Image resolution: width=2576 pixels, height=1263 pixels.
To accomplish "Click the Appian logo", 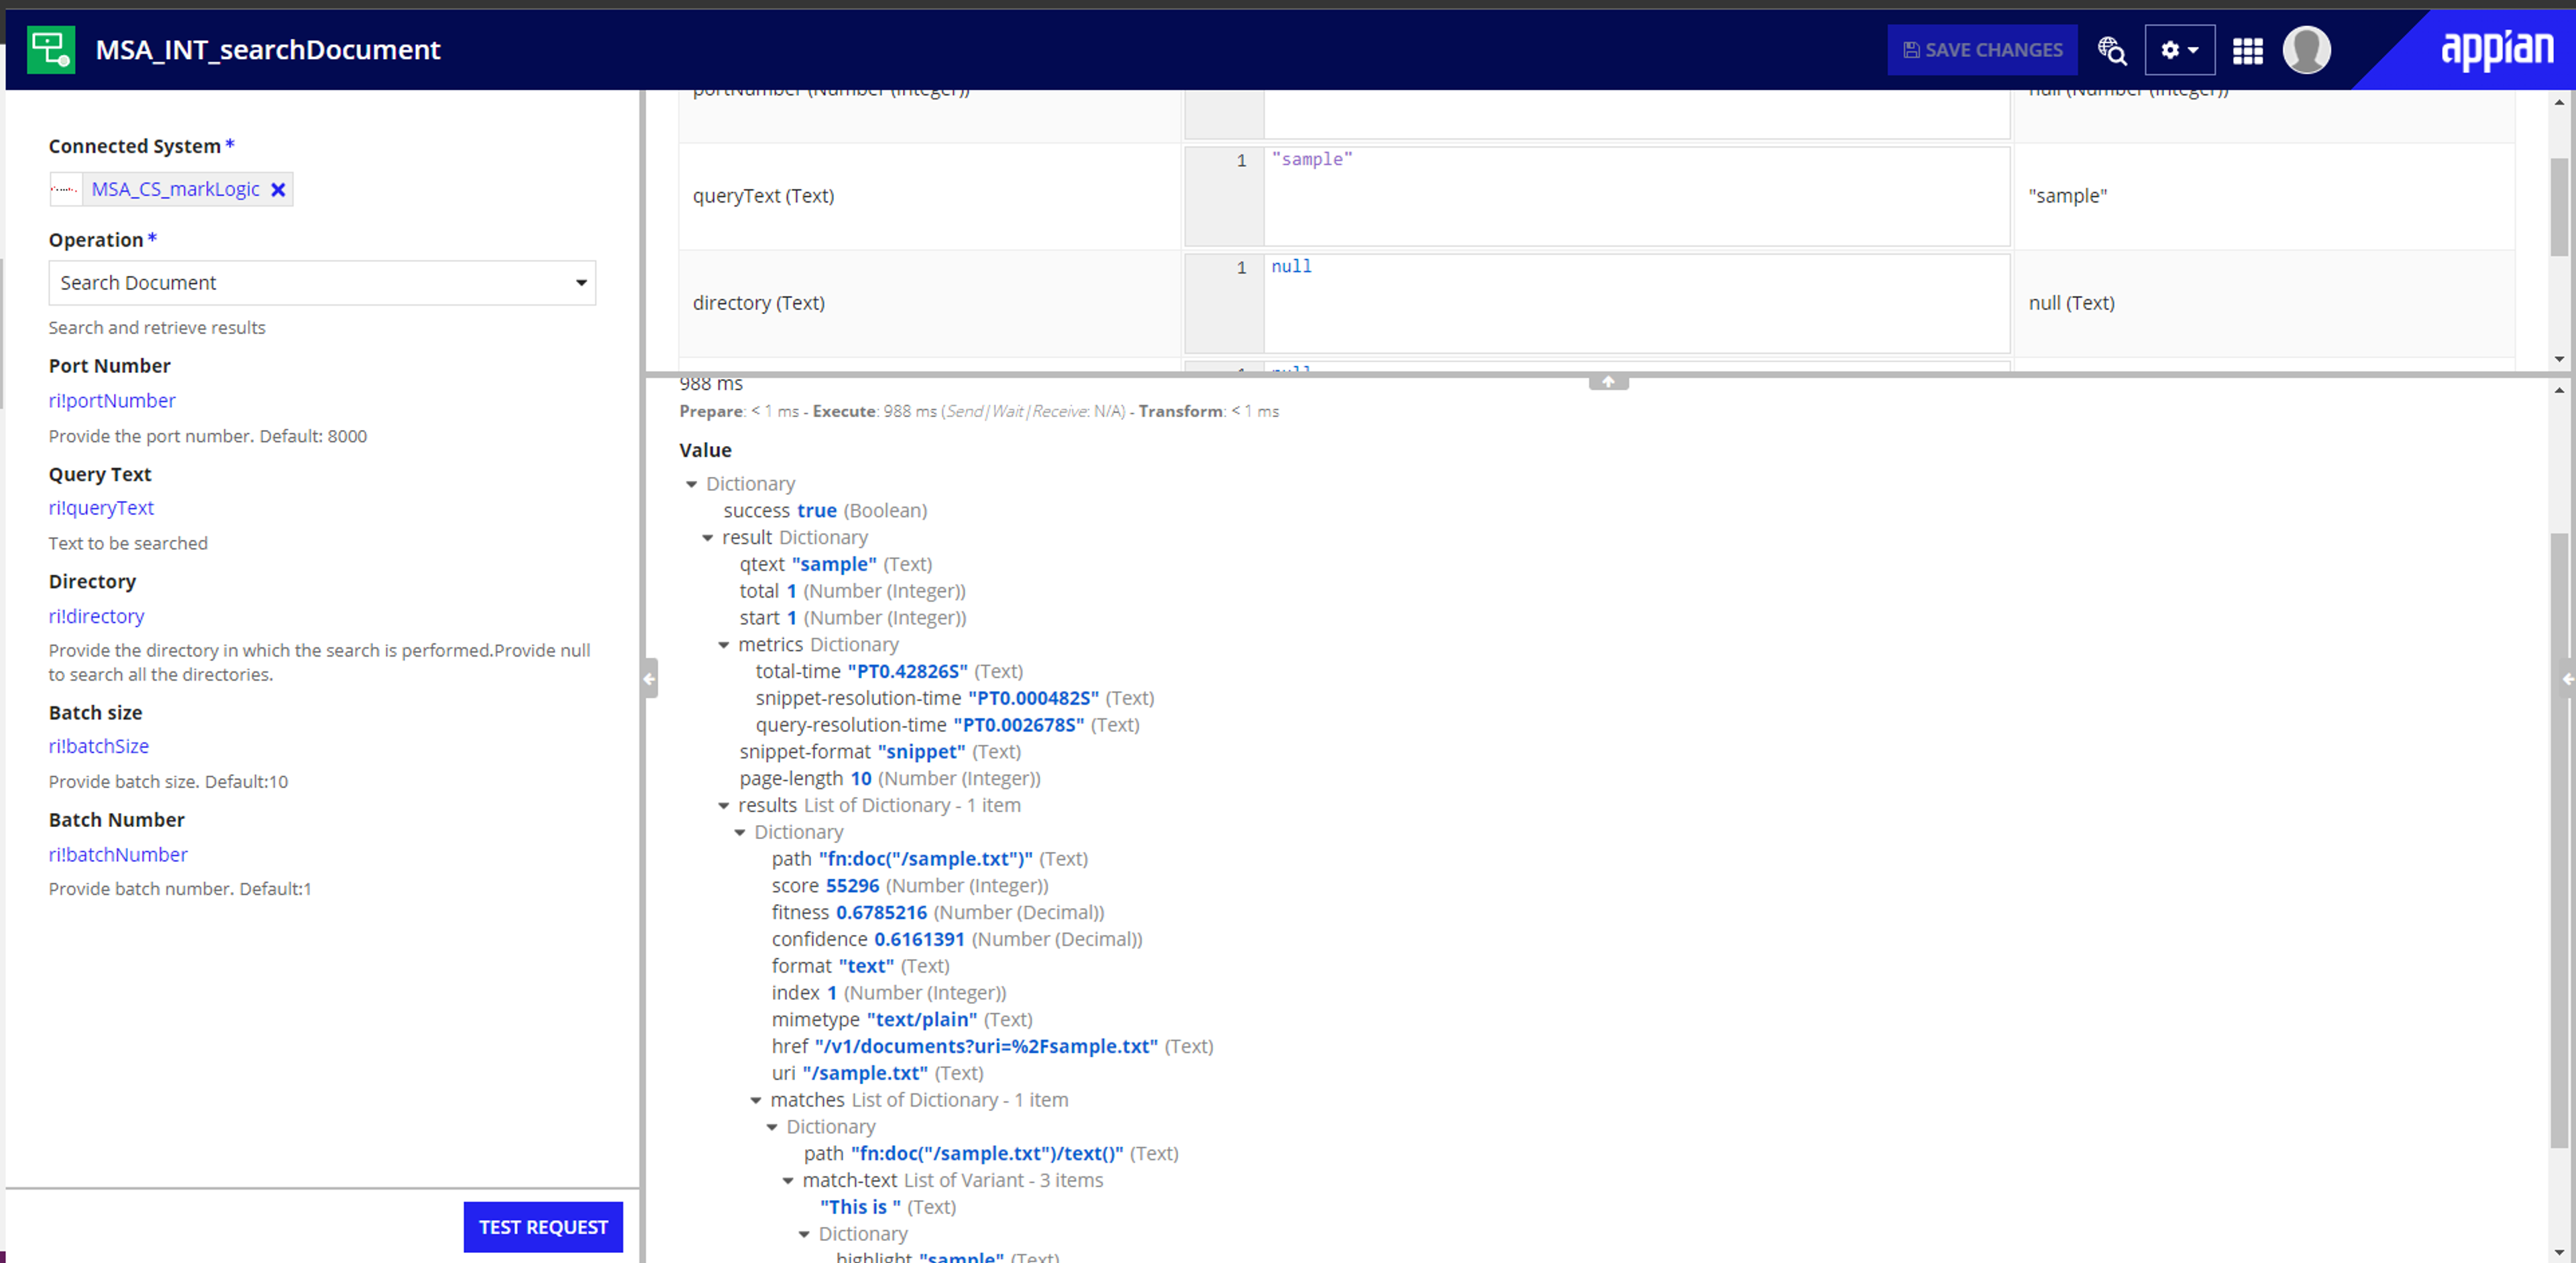I will point(2496,48).
